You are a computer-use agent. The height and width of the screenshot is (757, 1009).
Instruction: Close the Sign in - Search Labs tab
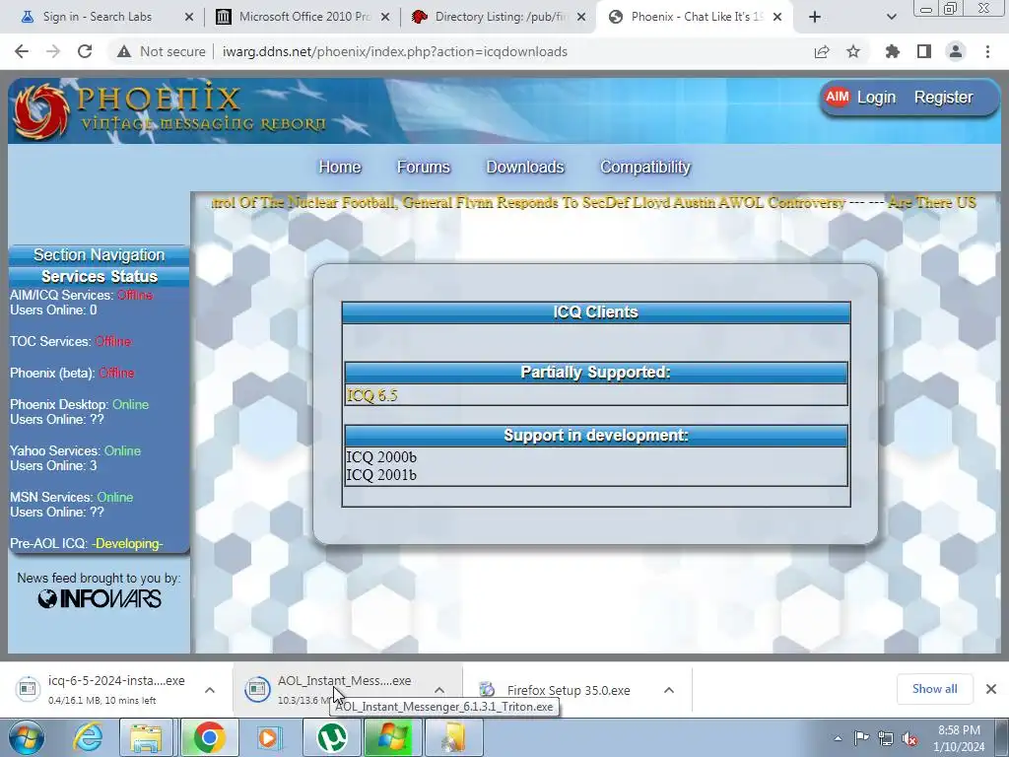pyautogui.click(x=189, y=17)
